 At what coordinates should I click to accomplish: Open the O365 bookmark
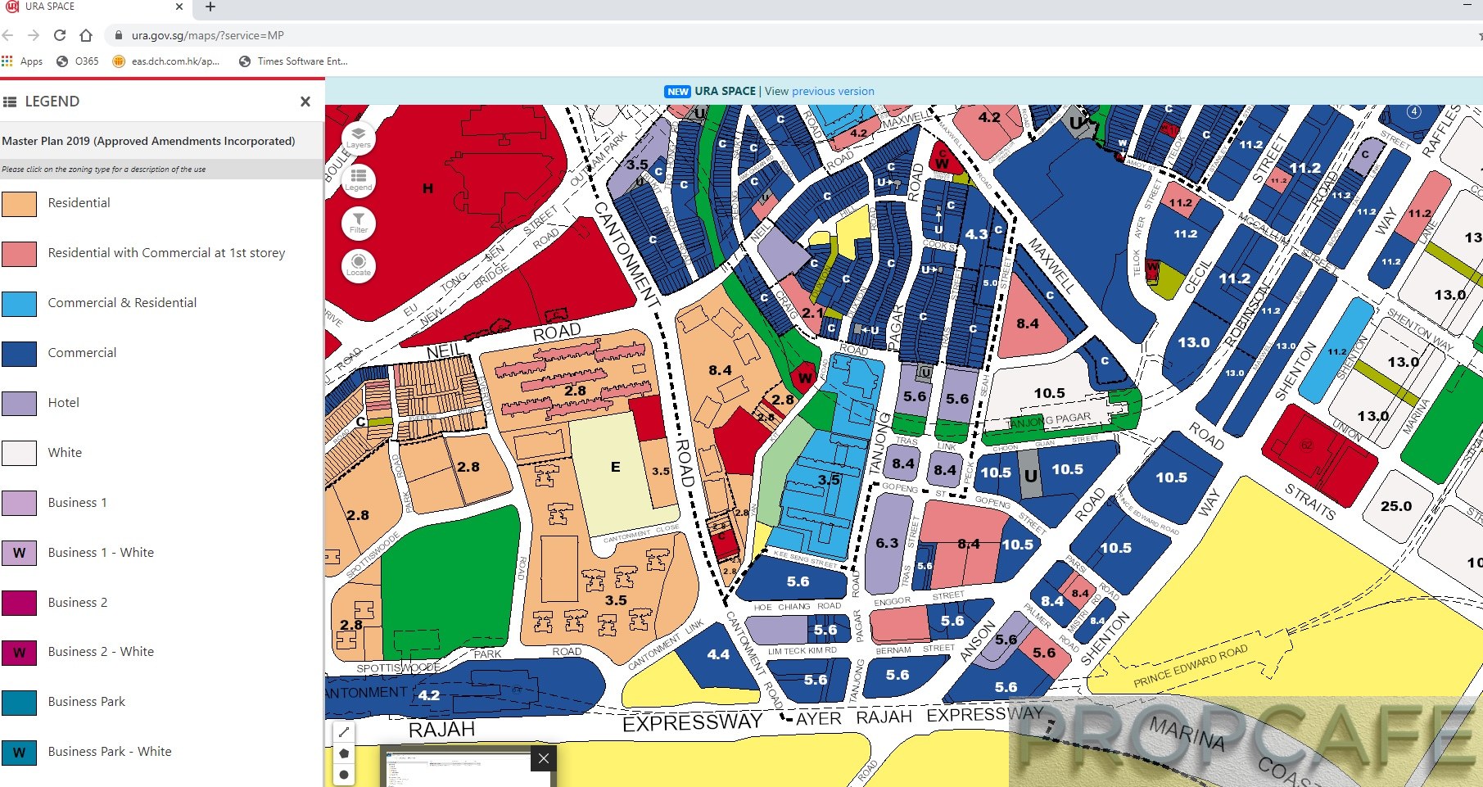click(78, 61)
